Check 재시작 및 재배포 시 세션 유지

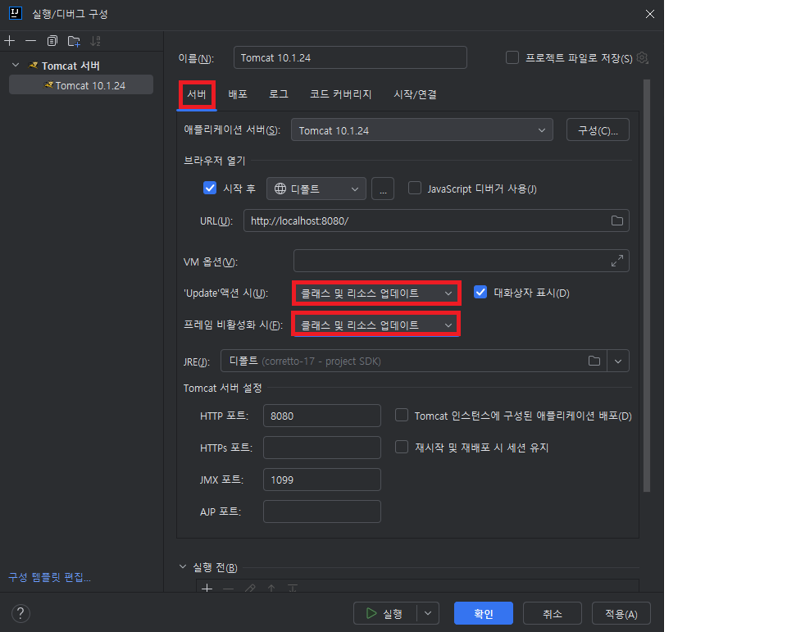(x=402, y=447)
